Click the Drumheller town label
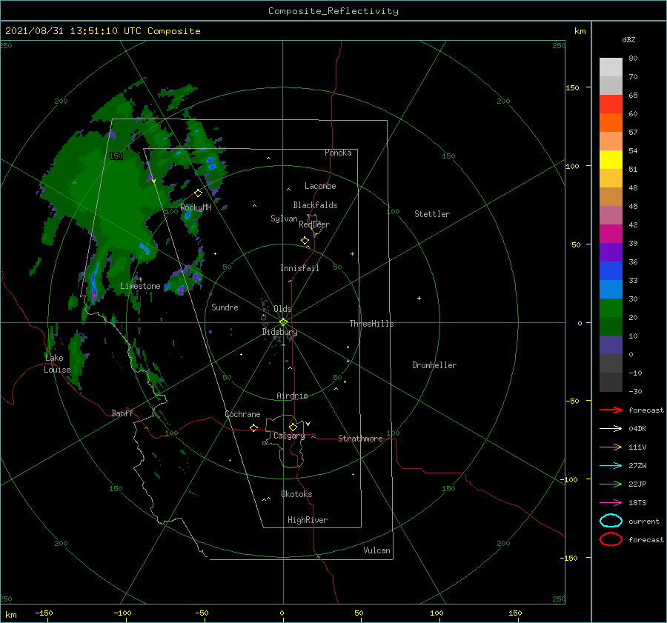The height and width of the screenshot is (623, 667). pos(434,365)
